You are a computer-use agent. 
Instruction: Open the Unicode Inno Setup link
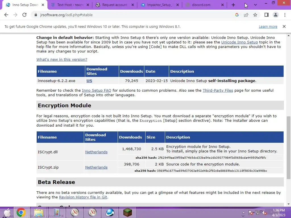tap(239, 42)
